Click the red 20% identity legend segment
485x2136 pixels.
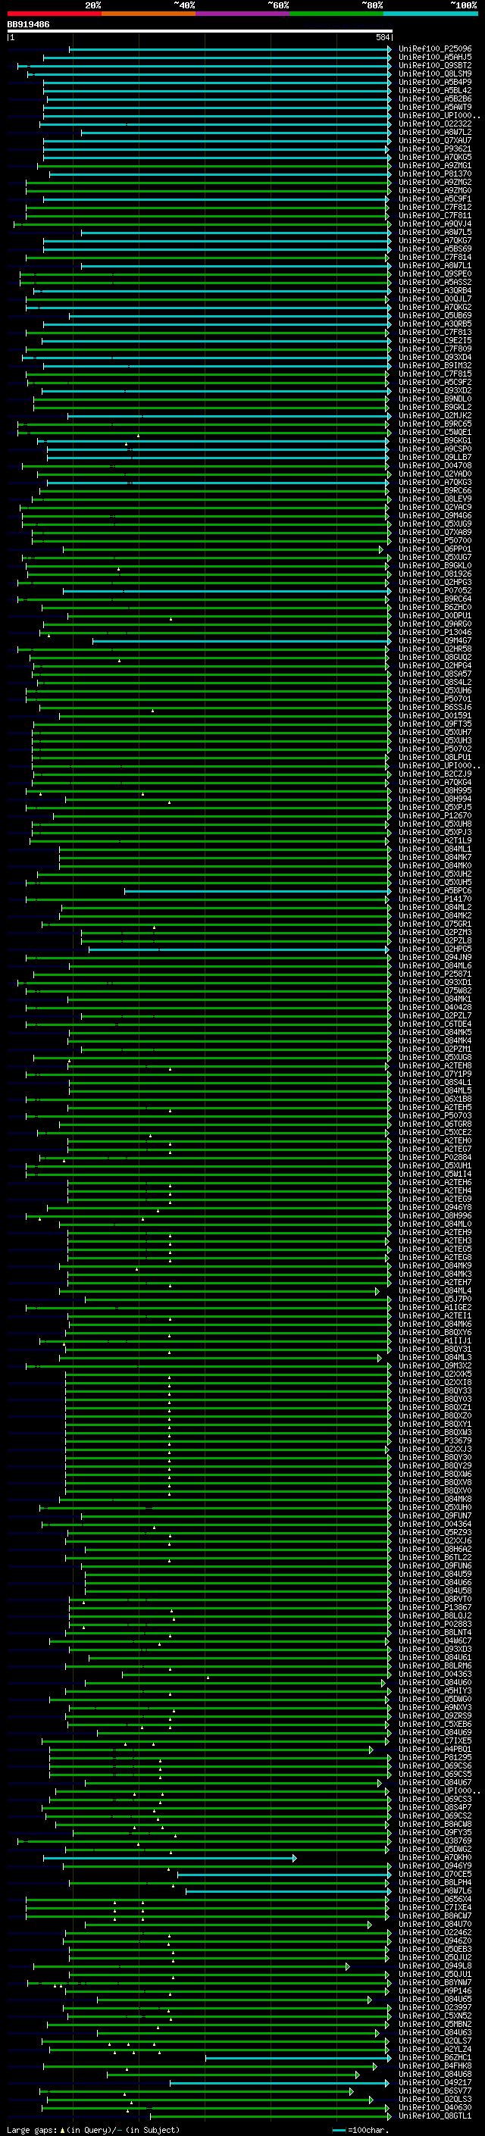click(54, 14)
